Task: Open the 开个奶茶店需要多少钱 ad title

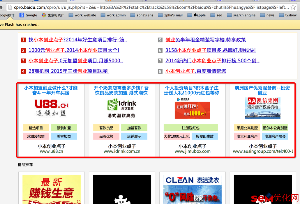Action: pyautogui.click(x=121, y=90)
